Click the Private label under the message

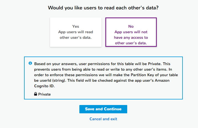coord(44,94)
